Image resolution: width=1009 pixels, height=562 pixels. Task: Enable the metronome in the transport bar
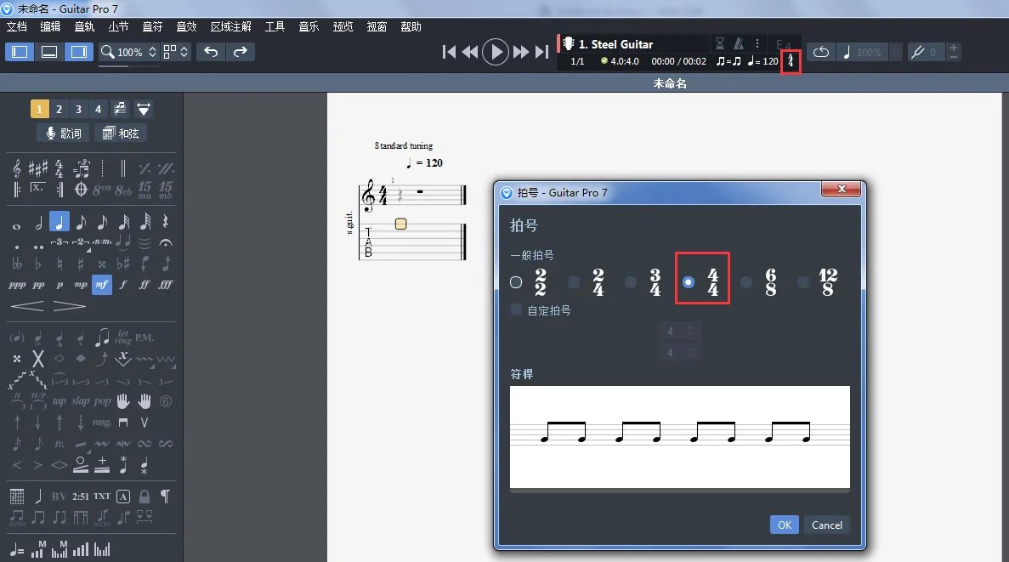(740, 43)
